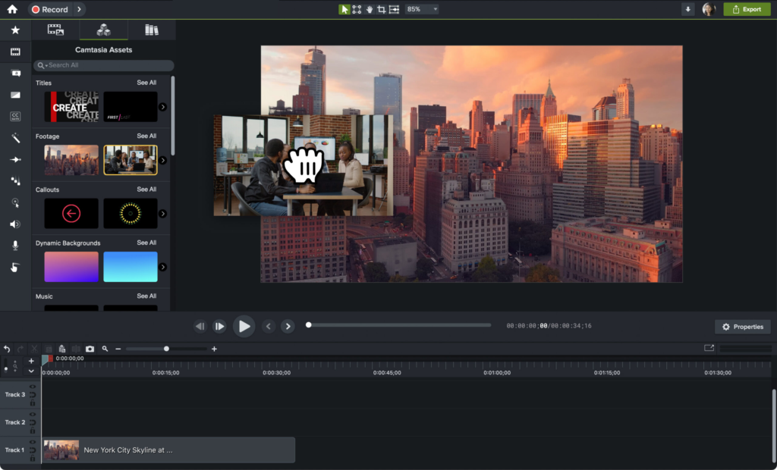Take a snapshot with the camera icon
The height and width of the screenshot is (470, 777).
(x=90, y=349)
